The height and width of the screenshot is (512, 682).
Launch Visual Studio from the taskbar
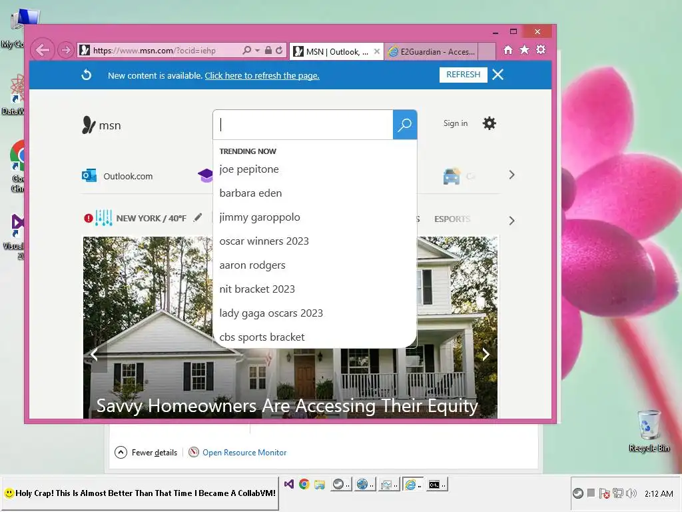[289, 484]
